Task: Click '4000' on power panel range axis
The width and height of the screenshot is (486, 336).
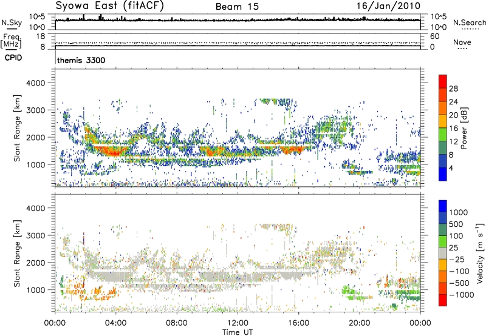Action: point(35,83)
